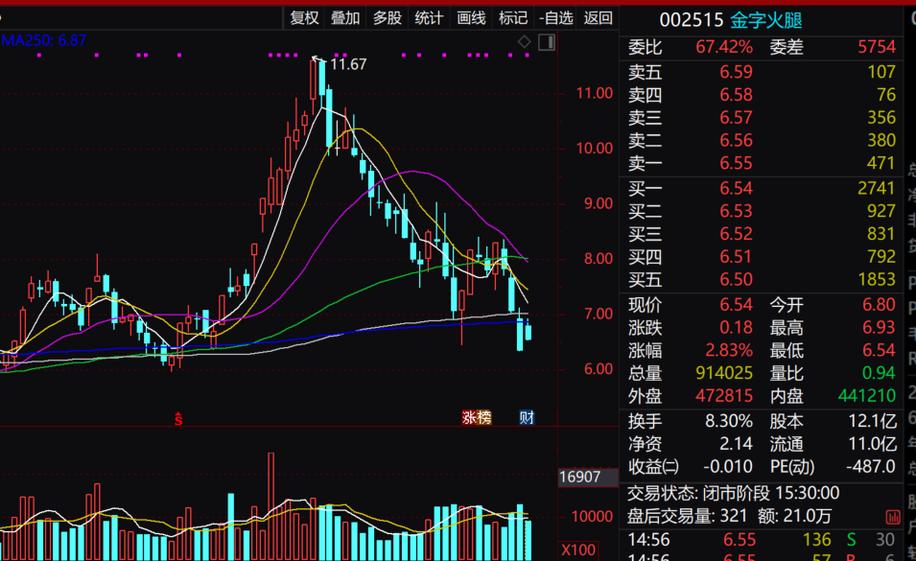This screenshot has height=561, width=916.
Task: Click the 返回 back button
Action: (x=598, y=18)
